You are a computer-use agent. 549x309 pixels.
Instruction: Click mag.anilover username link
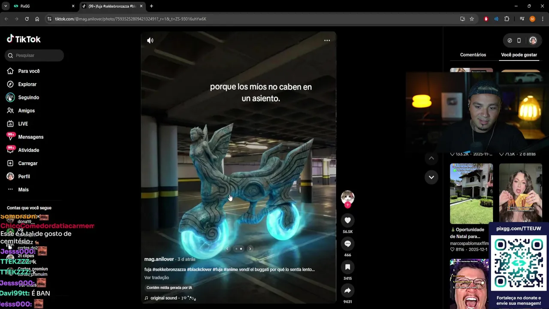[159, 259]
